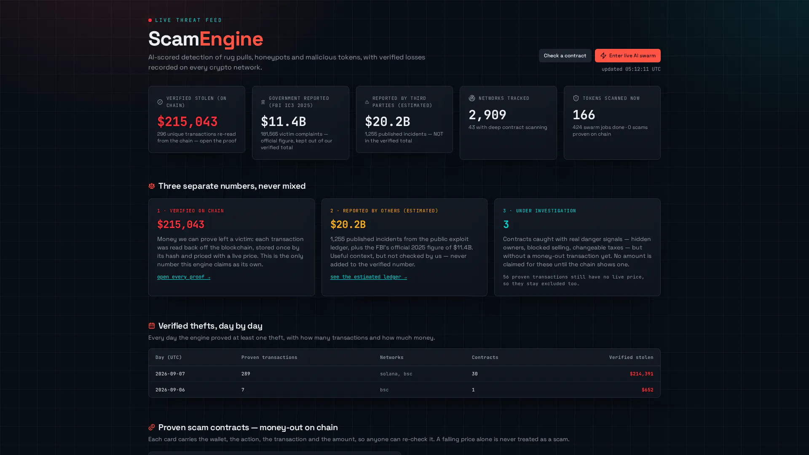Image resolution: width=809 pixels, height=455 pixels.
Task: Click the 43 with deep contract scanning text
Action: [x=508, y=127]
